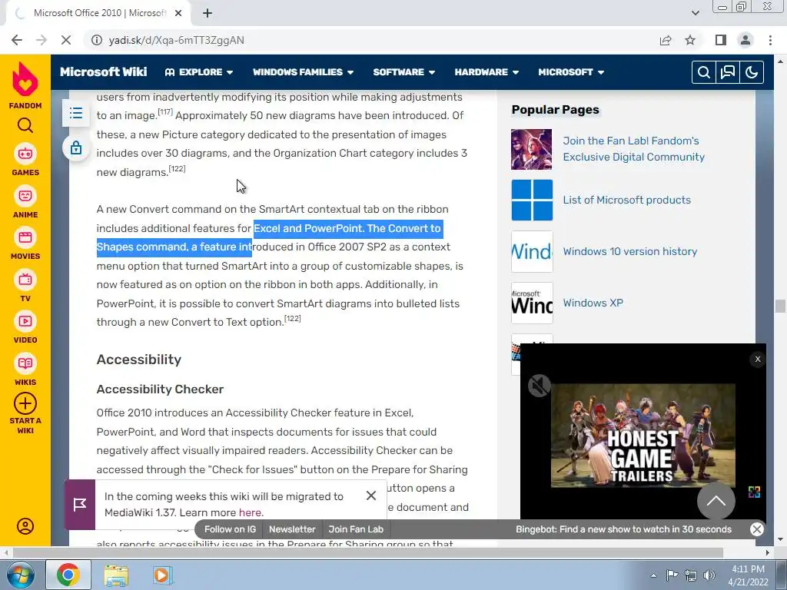The width and height of the screenshot is (787, 590).
Task: Click the Windows XP thumbnail
Action: (532, 303)
